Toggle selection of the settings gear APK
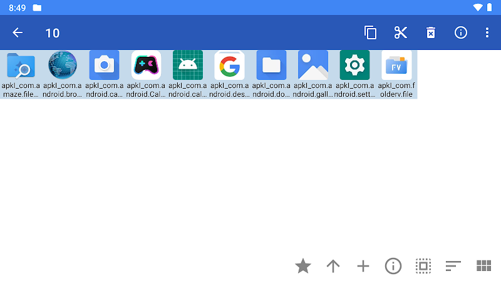 pyautogui.click(x=354, y=74)
